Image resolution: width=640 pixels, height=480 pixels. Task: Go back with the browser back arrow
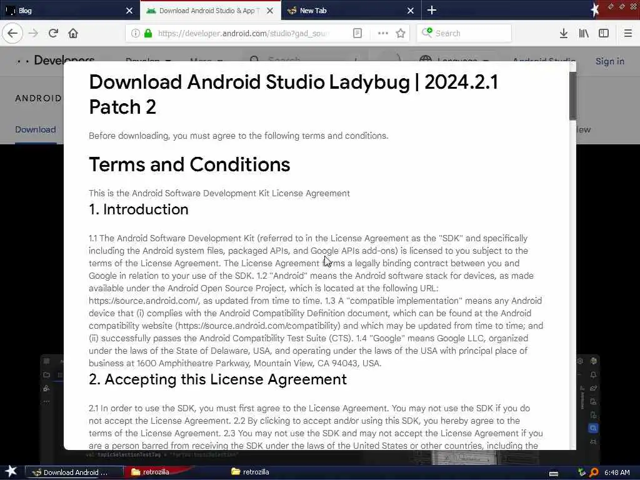(12, 33)
